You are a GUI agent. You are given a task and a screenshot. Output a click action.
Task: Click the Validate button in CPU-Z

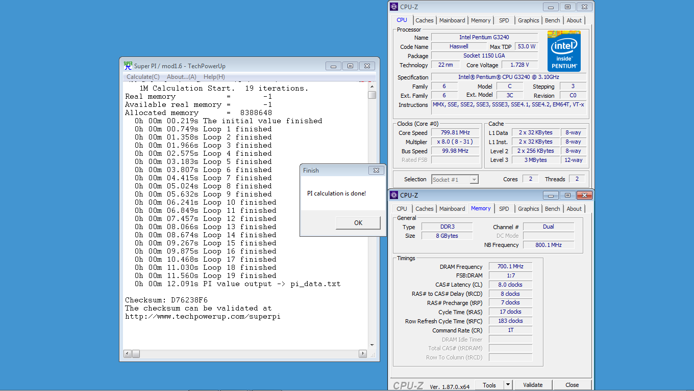(533, 385)
